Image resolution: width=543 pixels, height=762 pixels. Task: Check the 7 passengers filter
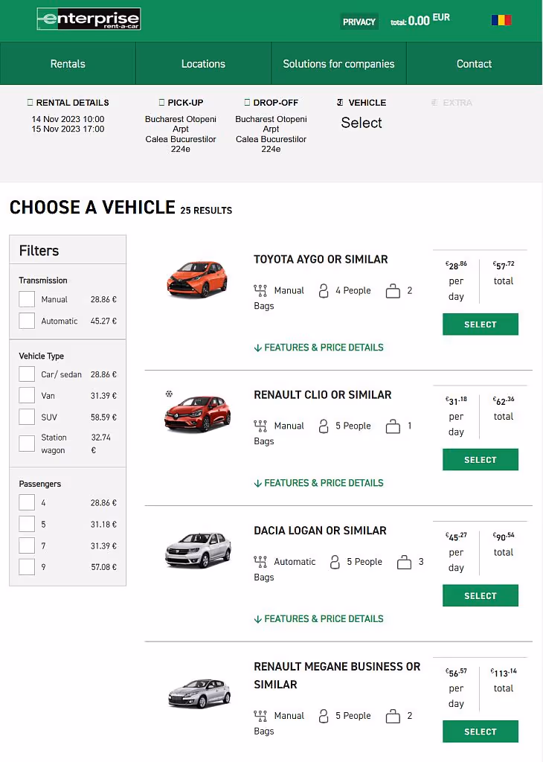27,545
